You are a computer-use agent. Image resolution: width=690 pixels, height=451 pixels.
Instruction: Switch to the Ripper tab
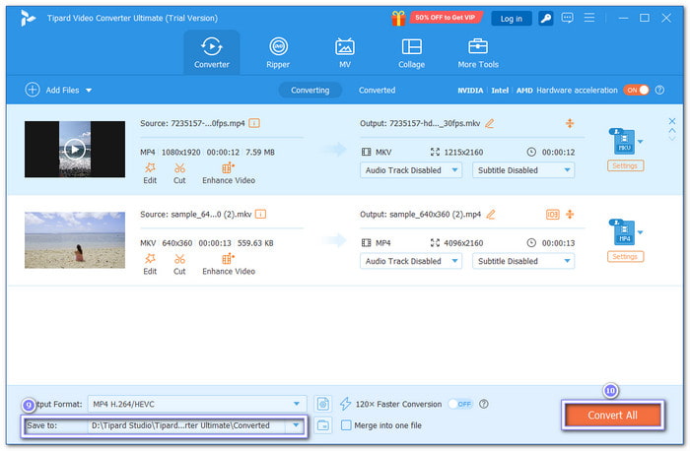coord(278,53)
